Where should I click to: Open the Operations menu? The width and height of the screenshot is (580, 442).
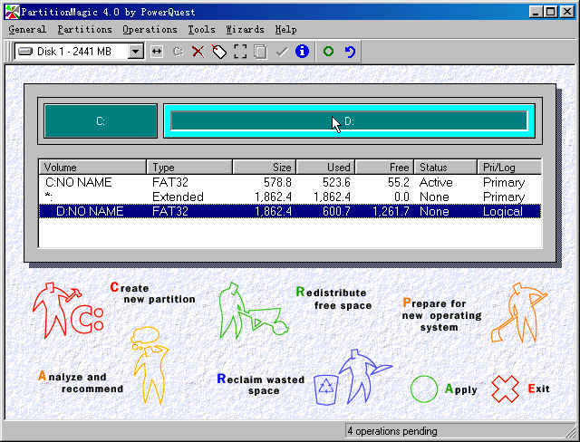(150, 30)
